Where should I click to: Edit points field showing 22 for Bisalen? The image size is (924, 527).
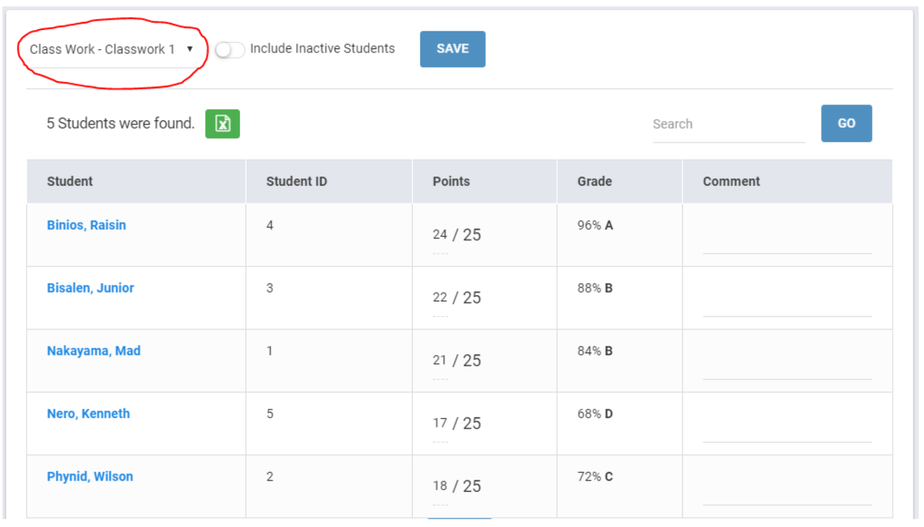click(x=439, y=298)
